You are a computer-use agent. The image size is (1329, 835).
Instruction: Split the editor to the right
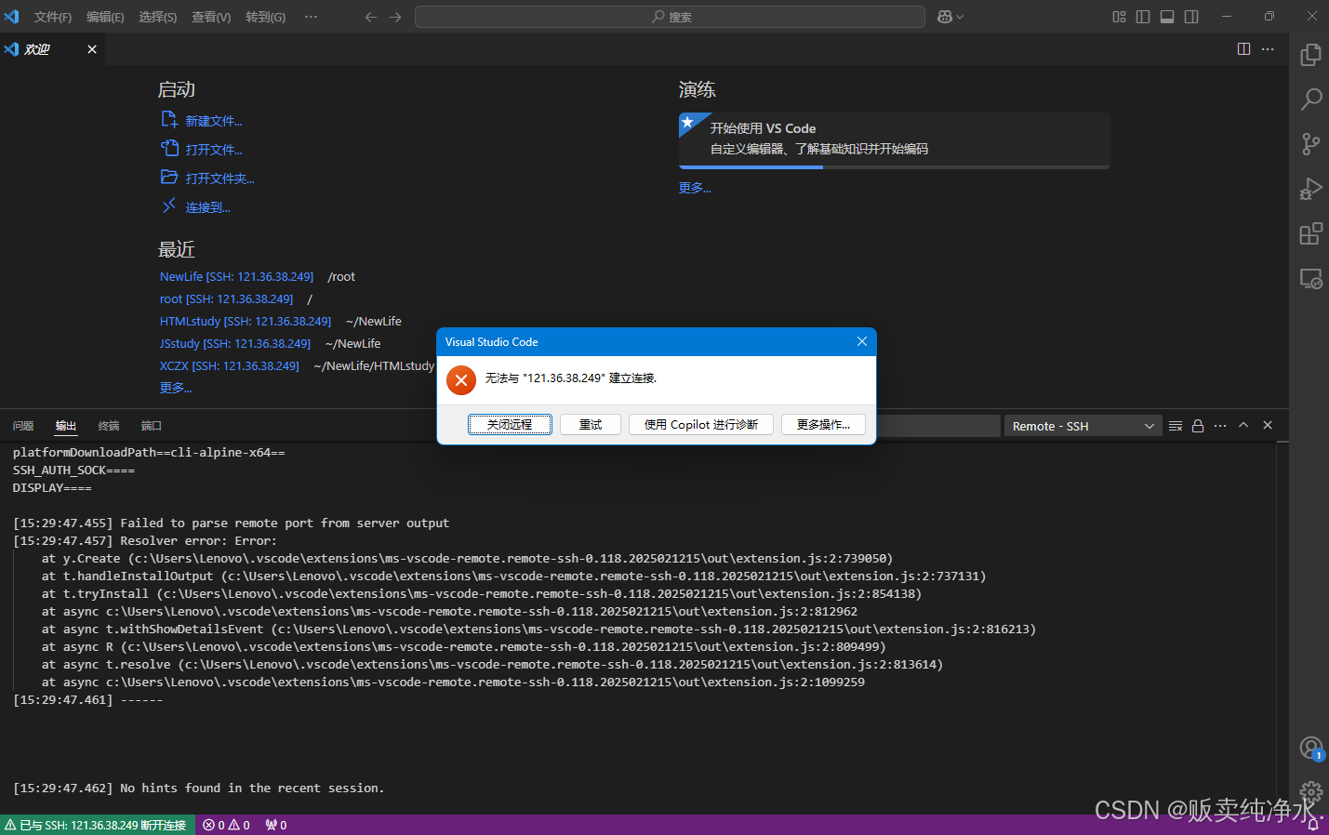click(x=1243, y=49)
